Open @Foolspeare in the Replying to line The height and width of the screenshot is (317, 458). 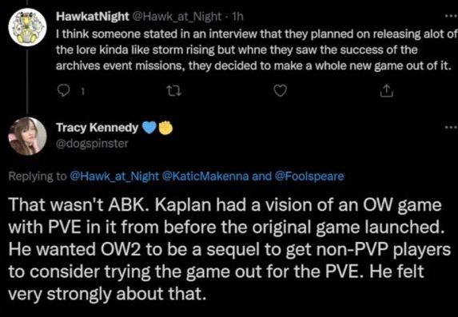point(309,176)
